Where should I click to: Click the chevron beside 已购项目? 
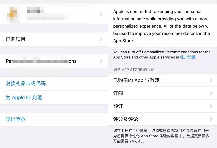(101, 39)
